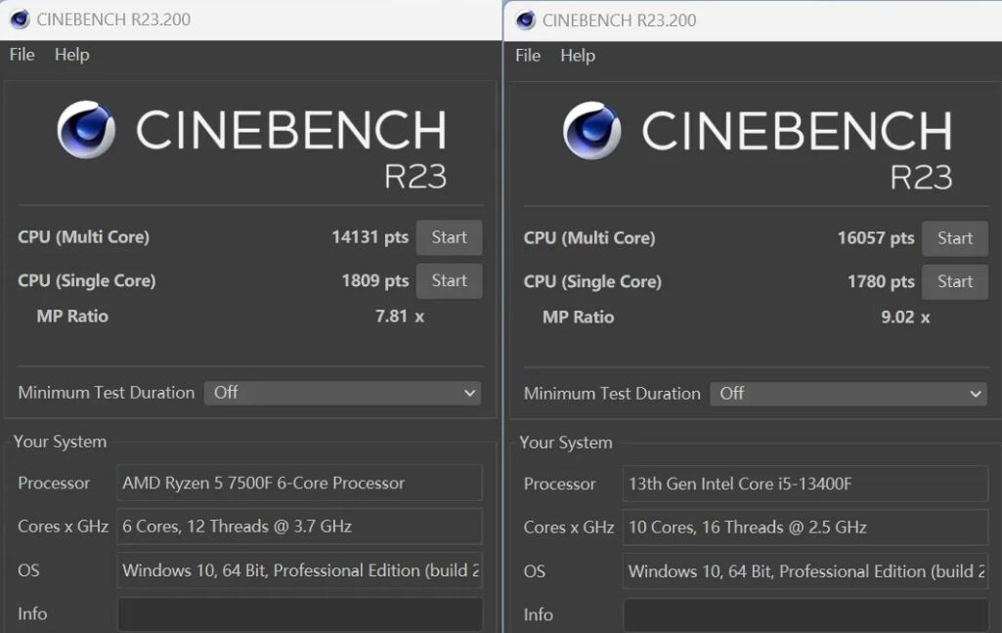The image size is (1002, 633).
Task: Open the File menu in the left window
Action: pyautogui.click(x=22, y=55)
